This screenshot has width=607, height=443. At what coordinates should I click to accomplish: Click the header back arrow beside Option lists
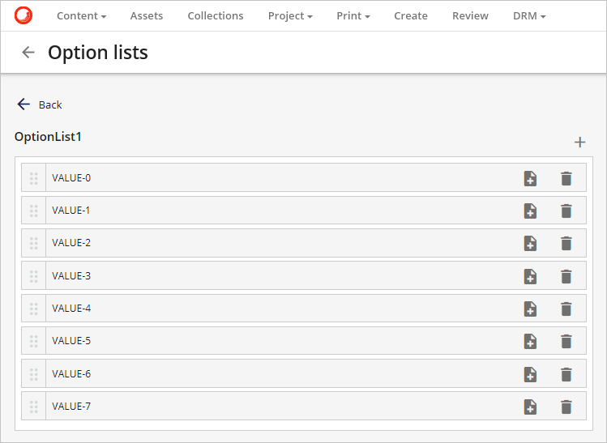[x=28, y=53]
